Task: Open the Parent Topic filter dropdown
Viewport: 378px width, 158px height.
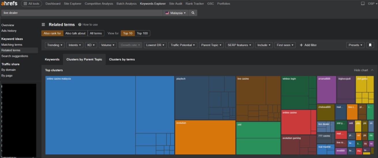Action: coord(211,45)
